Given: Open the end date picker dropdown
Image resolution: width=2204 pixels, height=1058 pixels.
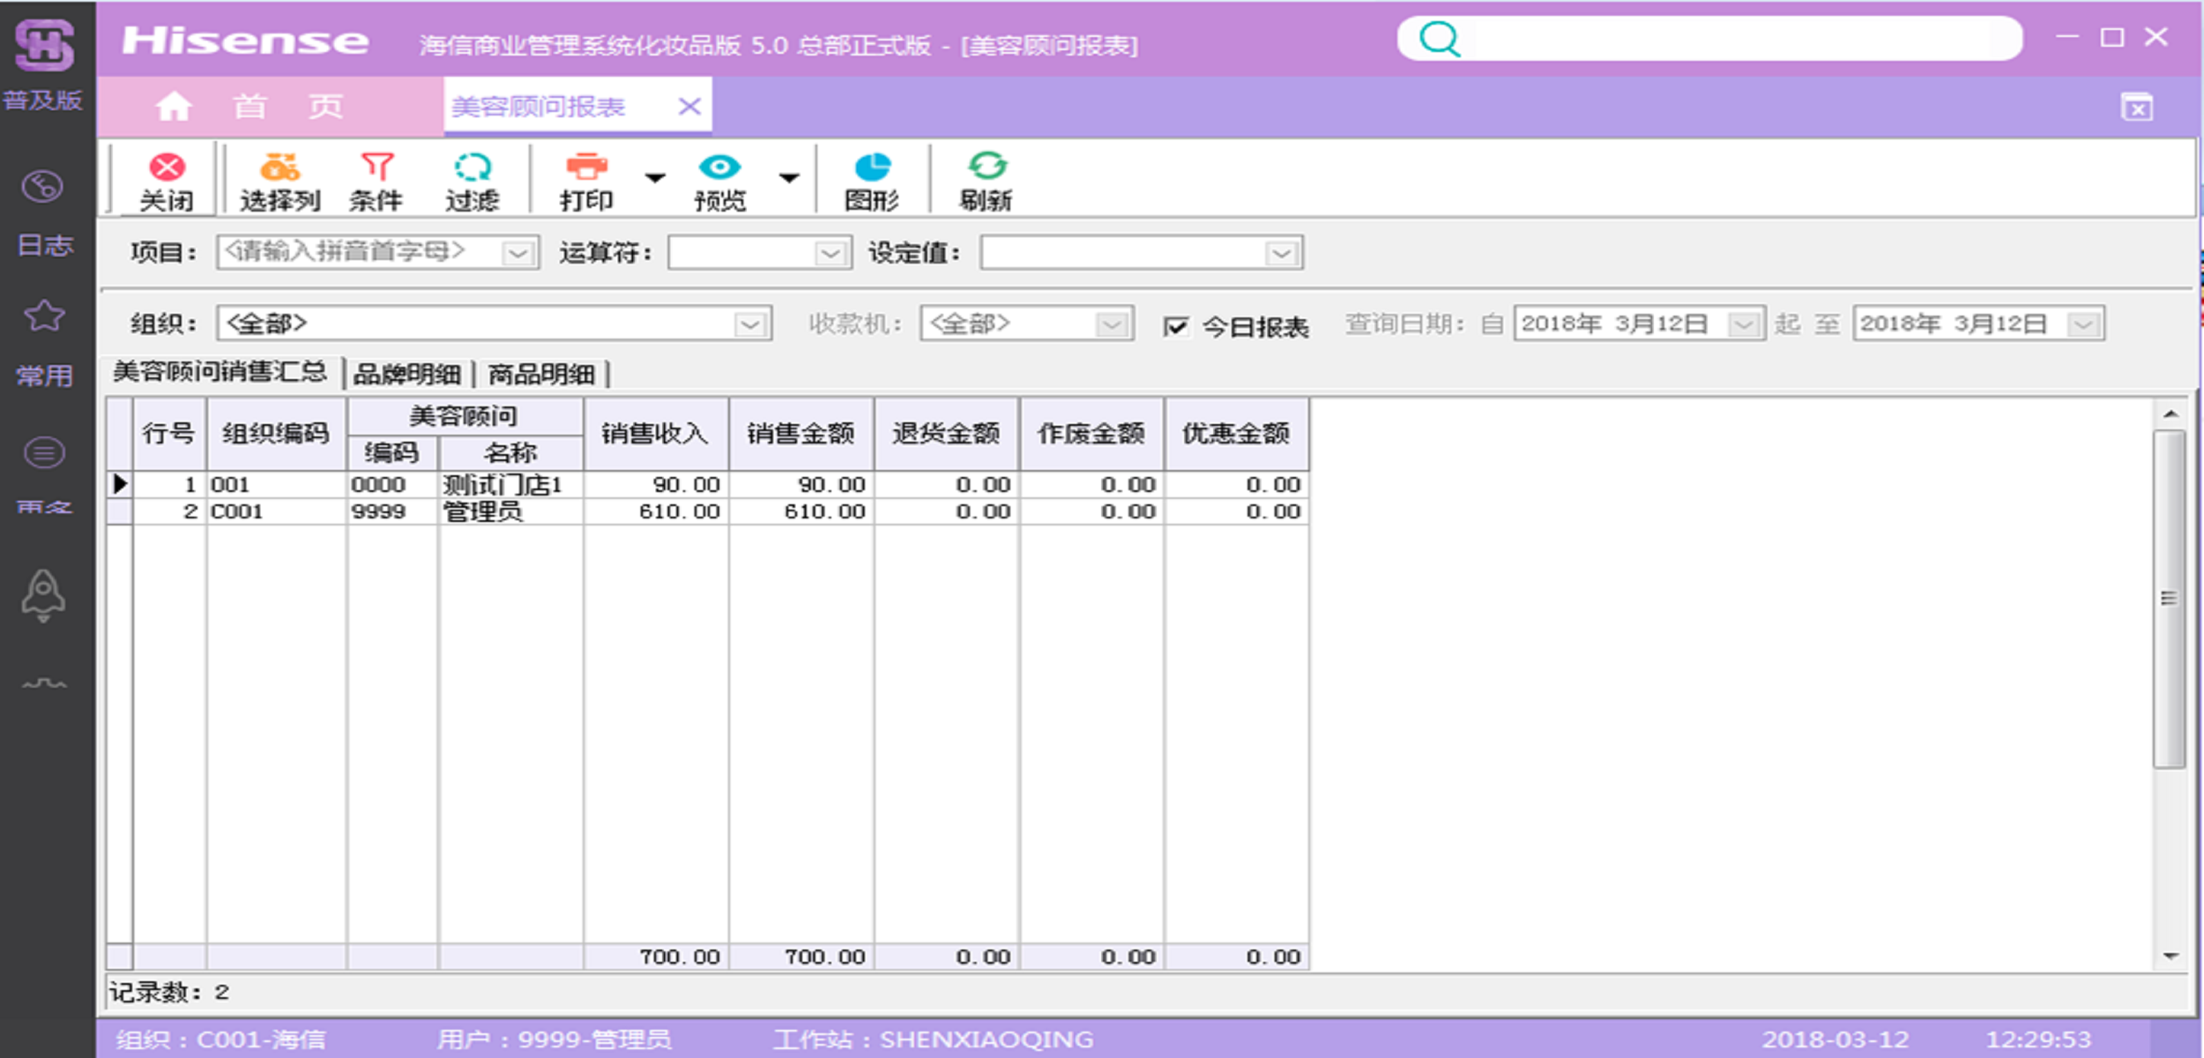Looking at the screenshot, I should 2083,324.
